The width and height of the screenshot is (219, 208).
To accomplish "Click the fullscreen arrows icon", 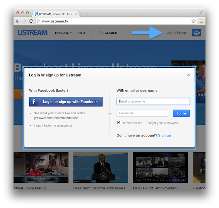I will click(x=201, y=12).
